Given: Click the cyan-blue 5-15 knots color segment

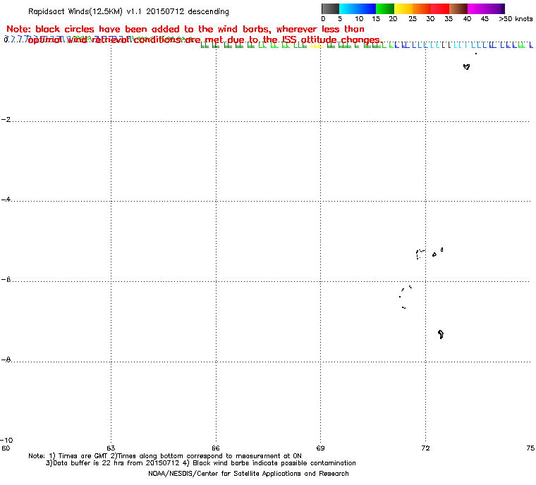Looking at the screenshot, I should [x=358, y=8].
